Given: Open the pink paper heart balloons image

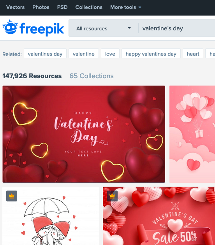Looking at the screenshot, I should pos(192,134).
